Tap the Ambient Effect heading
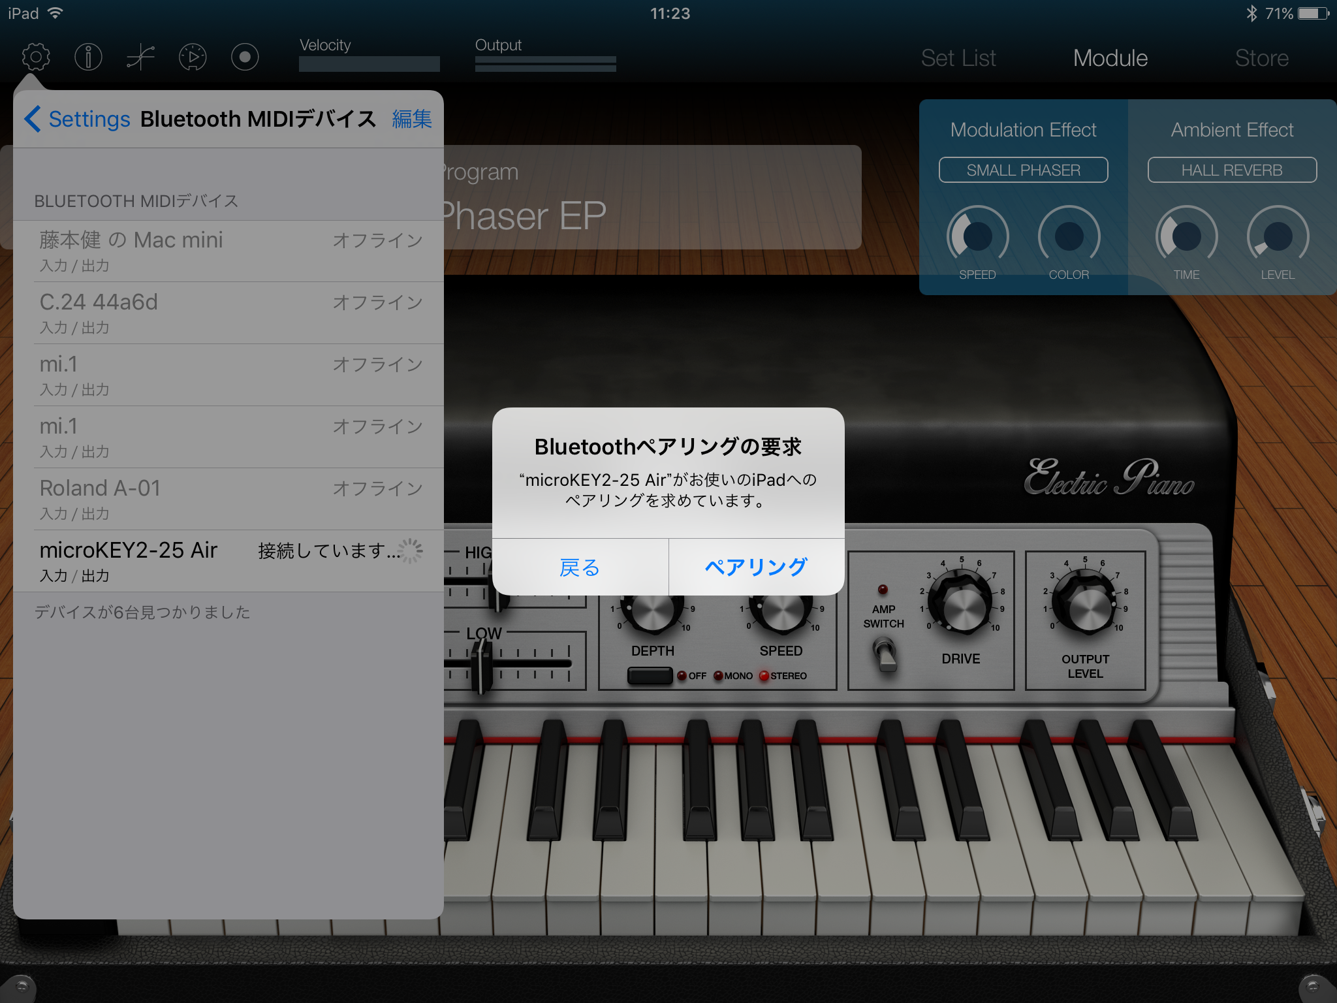The image size is (1337, 1003). 1232,130
